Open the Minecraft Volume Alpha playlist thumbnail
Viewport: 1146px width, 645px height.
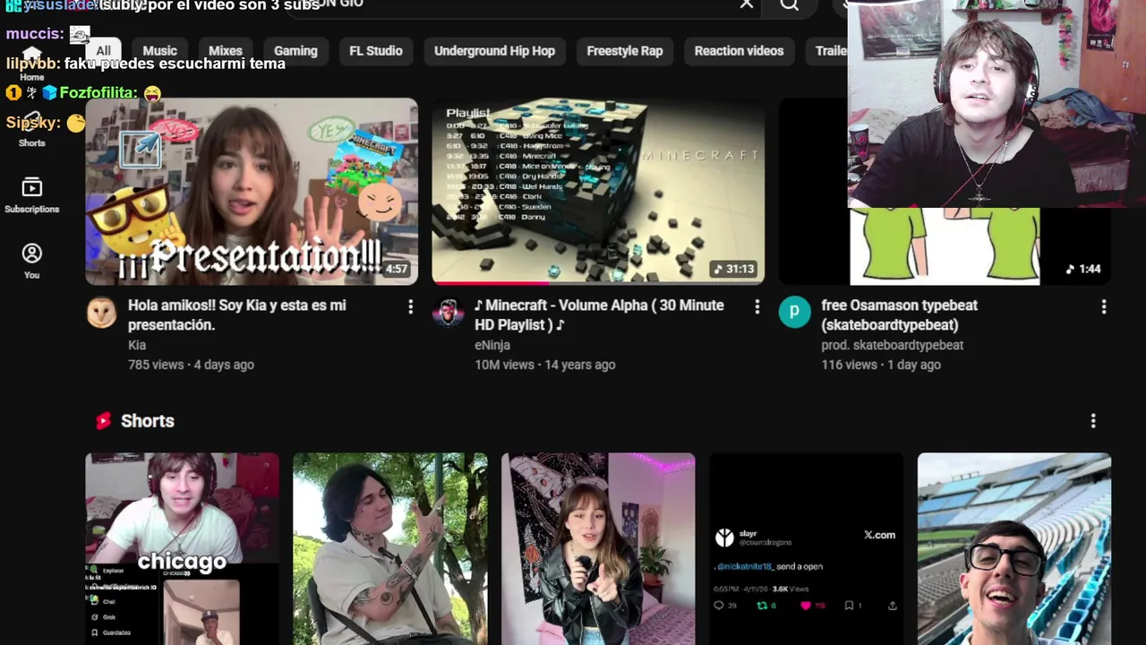598,191
